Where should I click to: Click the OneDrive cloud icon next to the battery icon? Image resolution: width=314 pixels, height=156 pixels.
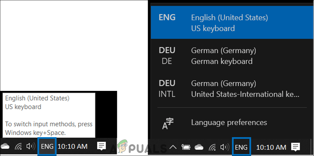click(x=199, y=147)
